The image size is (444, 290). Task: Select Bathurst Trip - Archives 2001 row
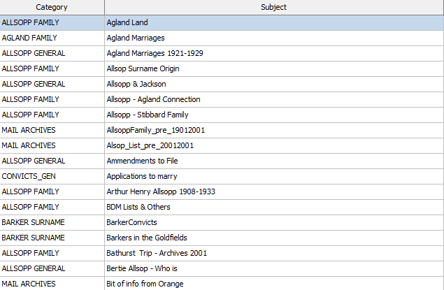[x=157, y=253]
